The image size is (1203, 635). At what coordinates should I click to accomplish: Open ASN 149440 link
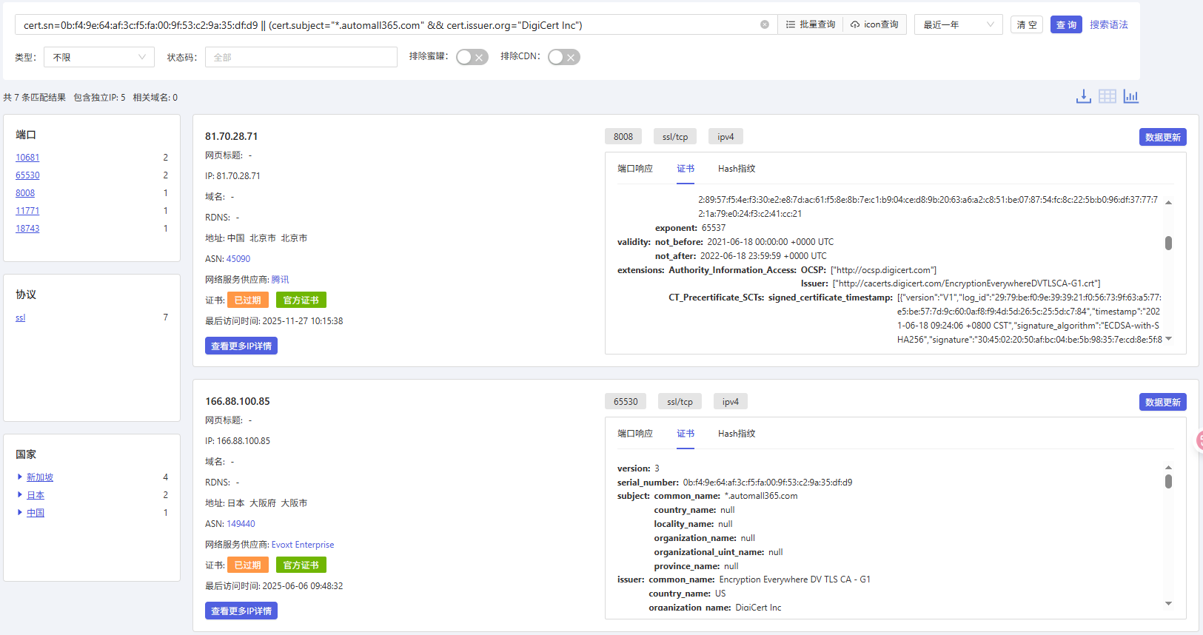tap(241, 524)
